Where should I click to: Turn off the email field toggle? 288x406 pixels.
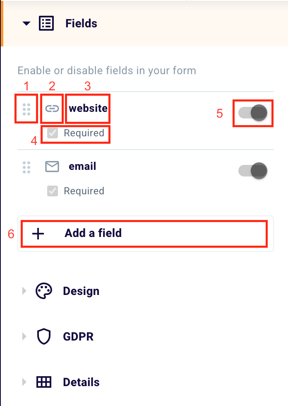(x=253, y=171)
